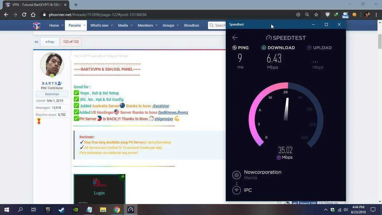Open the GodKnowsJhomz user link
382x215 pixels.
[x=173, y=112]
